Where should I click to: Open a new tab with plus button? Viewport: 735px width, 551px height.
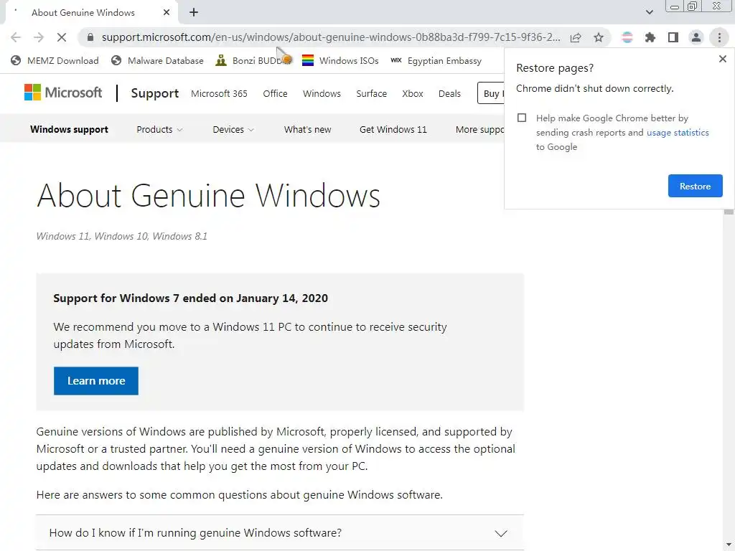[x=194, y=13]
